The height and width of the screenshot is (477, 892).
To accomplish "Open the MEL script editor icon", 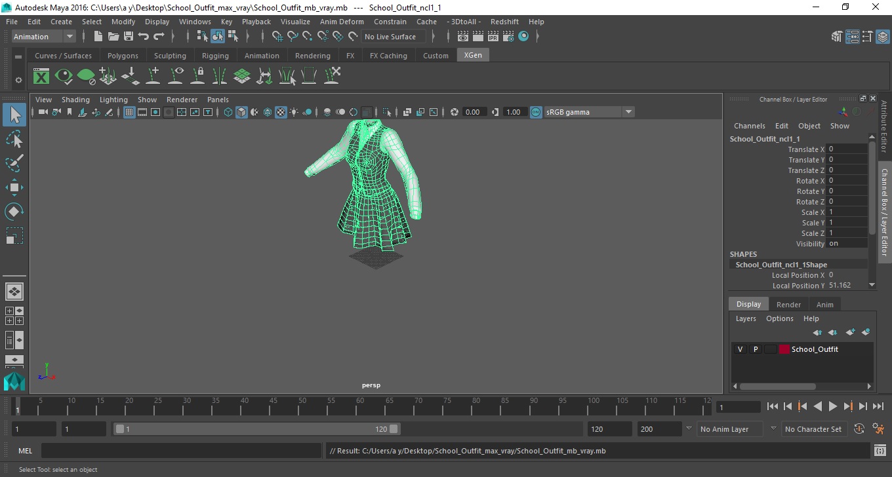I will coord(880,451).
